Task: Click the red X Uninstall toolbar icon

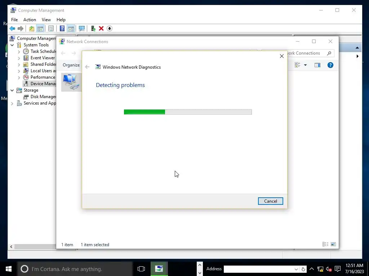Action: 101,29
